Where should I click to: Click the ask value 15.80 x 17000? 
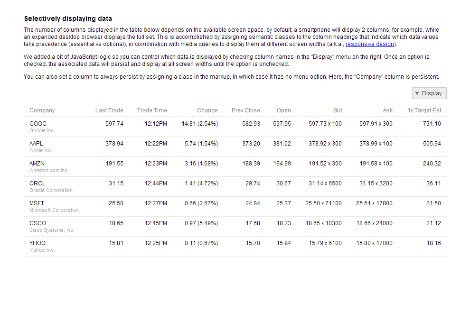[374, 243]
